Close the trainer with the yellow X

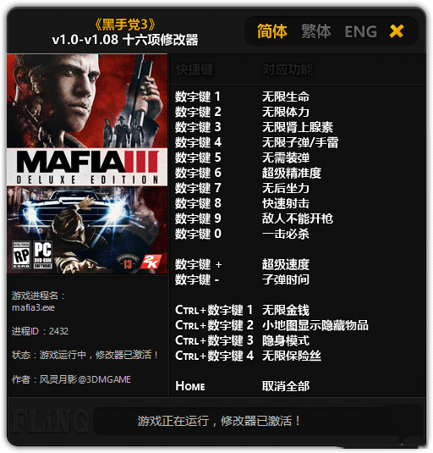[397, 31]
